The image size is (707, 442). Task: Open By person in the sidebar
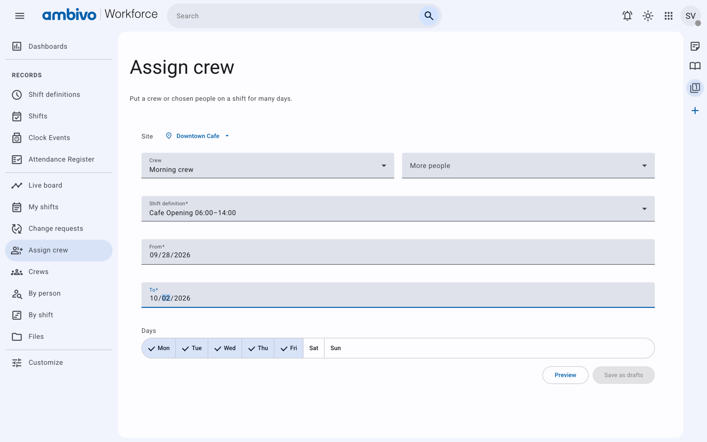coord(59,293)
